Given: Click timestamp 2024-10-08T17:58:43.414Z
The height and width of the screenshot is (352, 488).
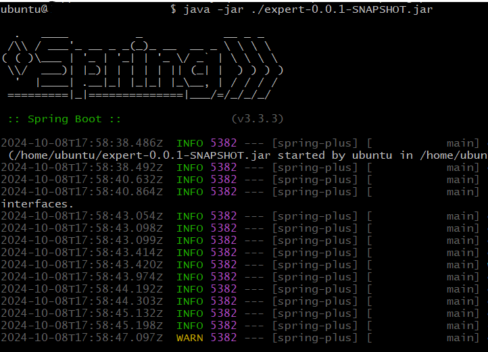Looking at the screenshot, I should coord(82,253).
